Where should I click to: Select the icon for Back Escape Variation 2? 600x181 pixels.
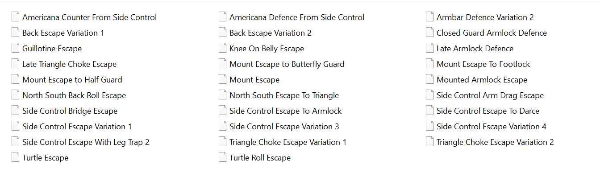pyautogui.click(x=222, y=33)
